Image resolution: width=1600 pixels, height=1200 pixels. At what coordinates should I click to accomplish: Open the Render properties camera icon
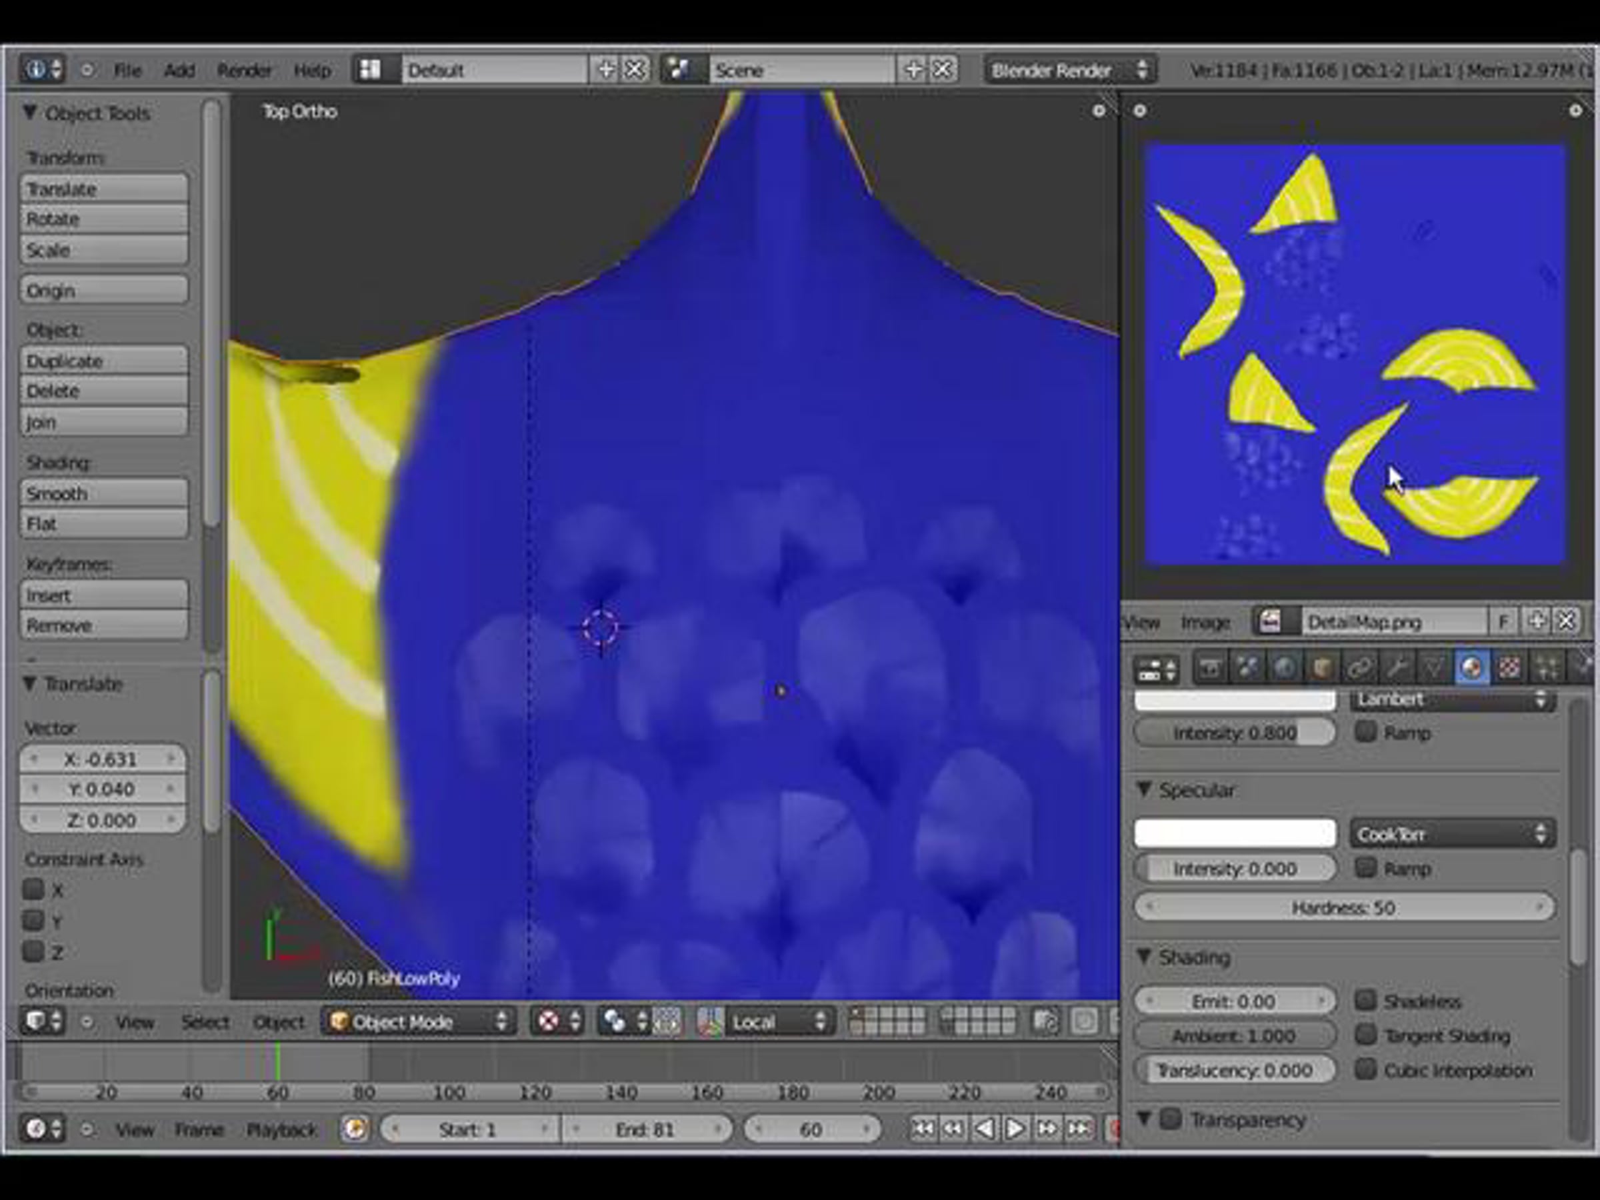coord(1210,667)
